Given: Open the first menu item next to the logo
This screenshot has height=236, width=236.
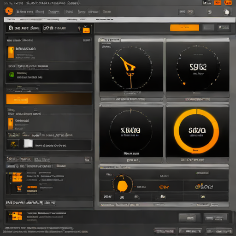Looking at the screenshot, I should (24, 12).
